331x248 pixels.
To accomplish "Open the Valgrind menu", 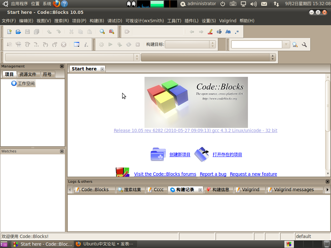I will click(228, 21).
